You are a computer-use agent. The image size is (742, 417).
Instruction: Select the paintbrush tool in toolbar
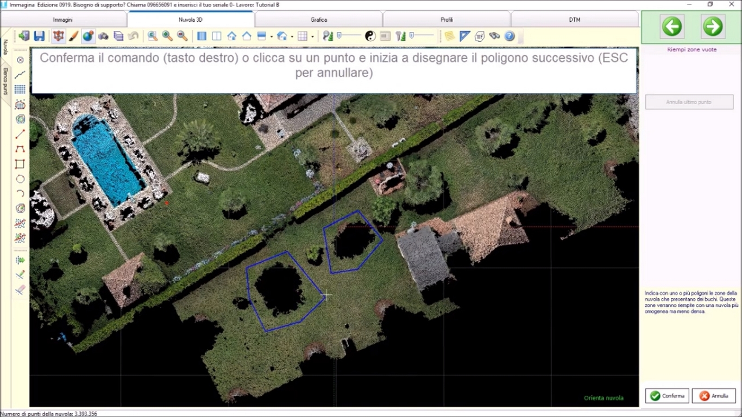73,36
